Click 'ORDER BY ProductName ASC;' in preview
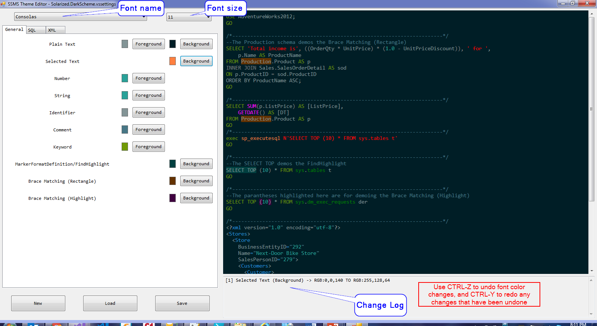This screenshot has height=326, width=597. pyautogui.click(x=263, y=81)
